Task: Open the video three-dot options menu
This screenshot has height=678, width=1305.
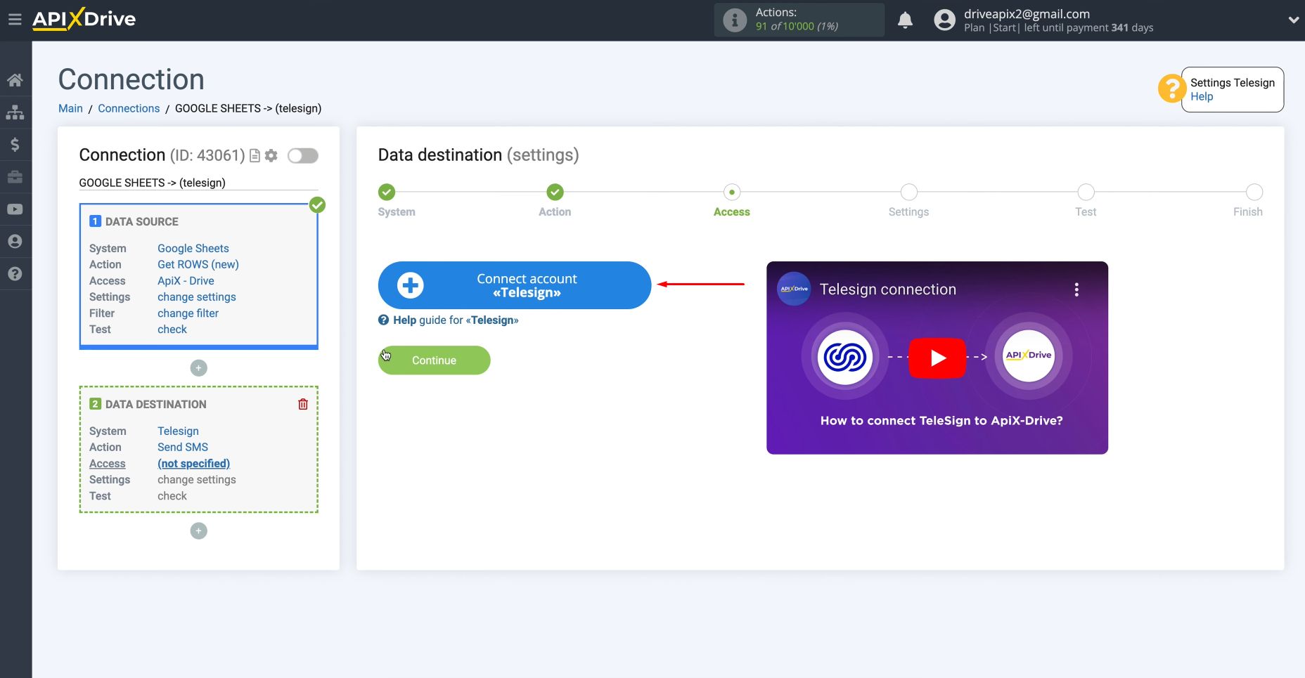Action: coord(1076,289)
